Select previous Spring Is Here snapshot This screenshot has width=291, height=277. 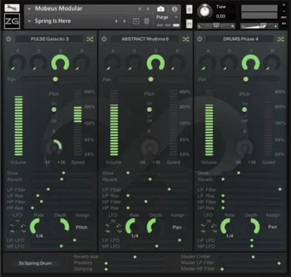tap(116, 21)
